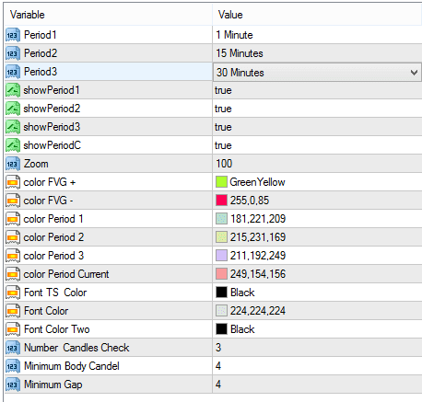Select the Period1 value 1 Minute
The image size is (422, 402).
click(234, 35)
